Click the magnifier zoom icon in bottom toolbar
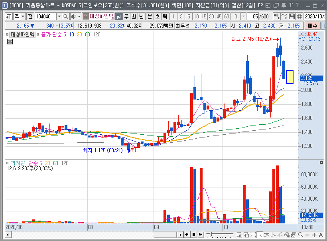Viewport: 327px width, 241px height. [x=301, y=235]
